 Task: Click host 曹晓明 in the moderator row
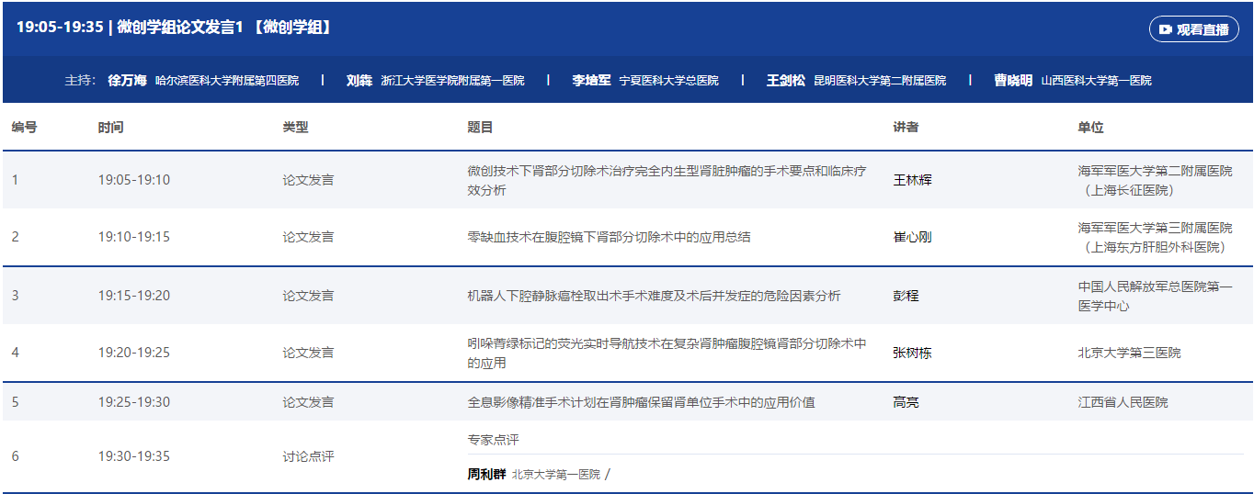click(x=1012, y=81)
